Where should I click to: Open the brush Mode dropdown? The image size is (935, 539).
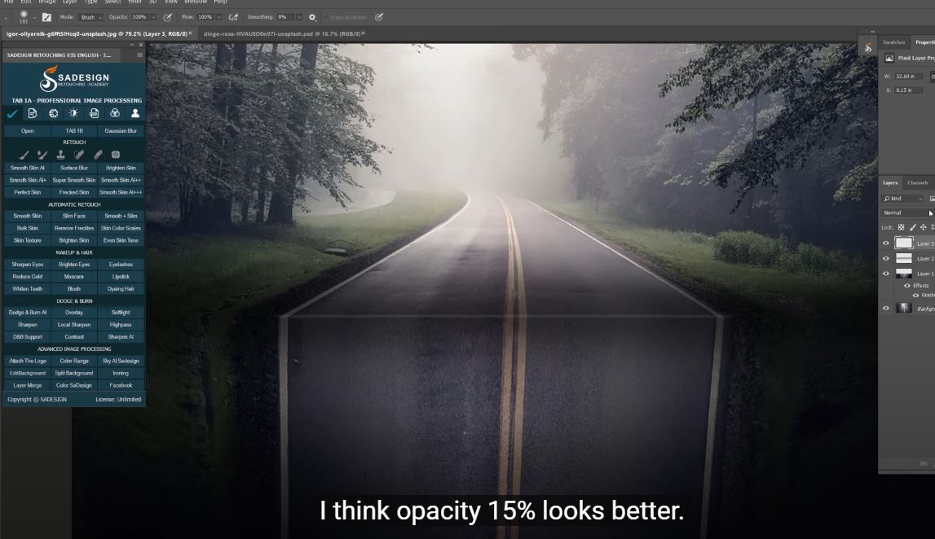tap(91, 17)
